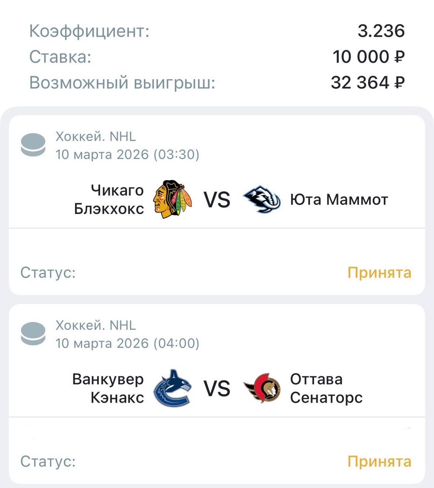Tap the Принята status of Vancouver match

[x=379, y=461]
